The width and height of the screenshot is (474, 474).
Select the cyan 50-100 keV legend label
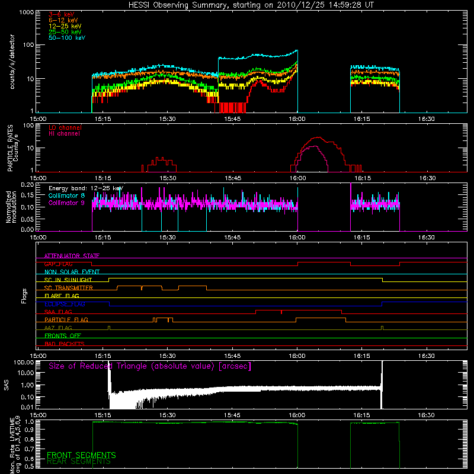[x=67, y=38]
